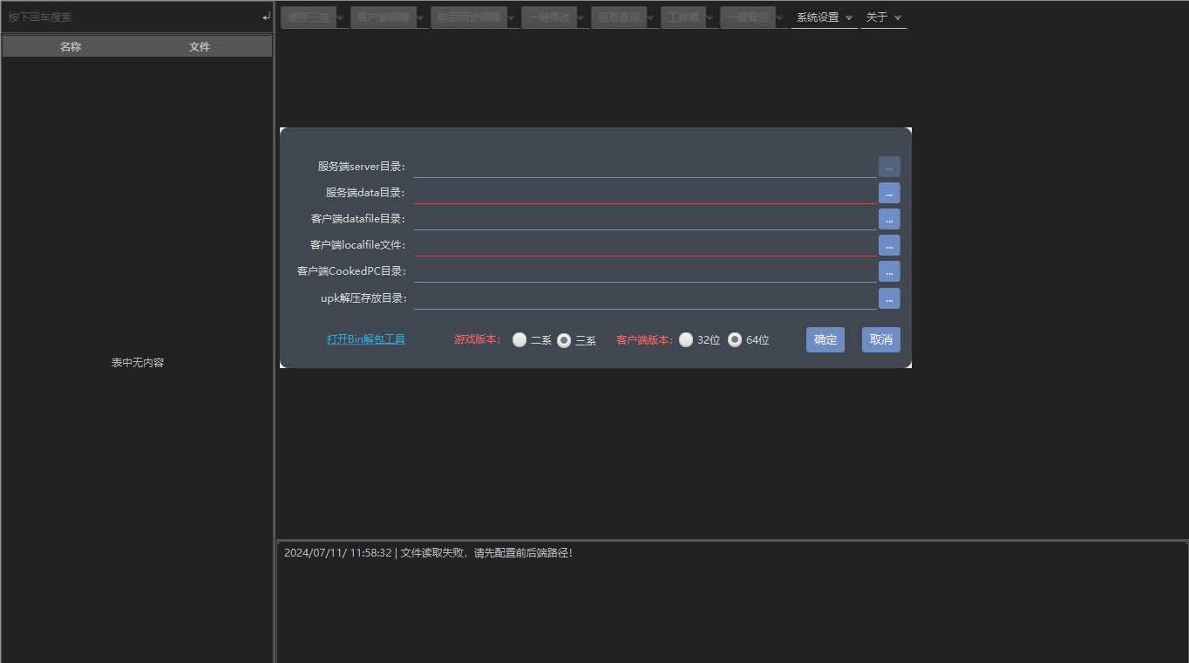
Task: Click the 取消 button to cancel
Action: pyautogui.click(x=880, y=339)
